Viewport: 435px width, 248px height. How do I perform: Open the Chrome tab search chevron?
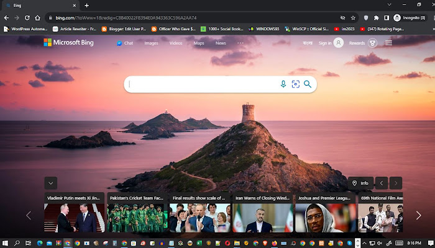coord(389,5)
